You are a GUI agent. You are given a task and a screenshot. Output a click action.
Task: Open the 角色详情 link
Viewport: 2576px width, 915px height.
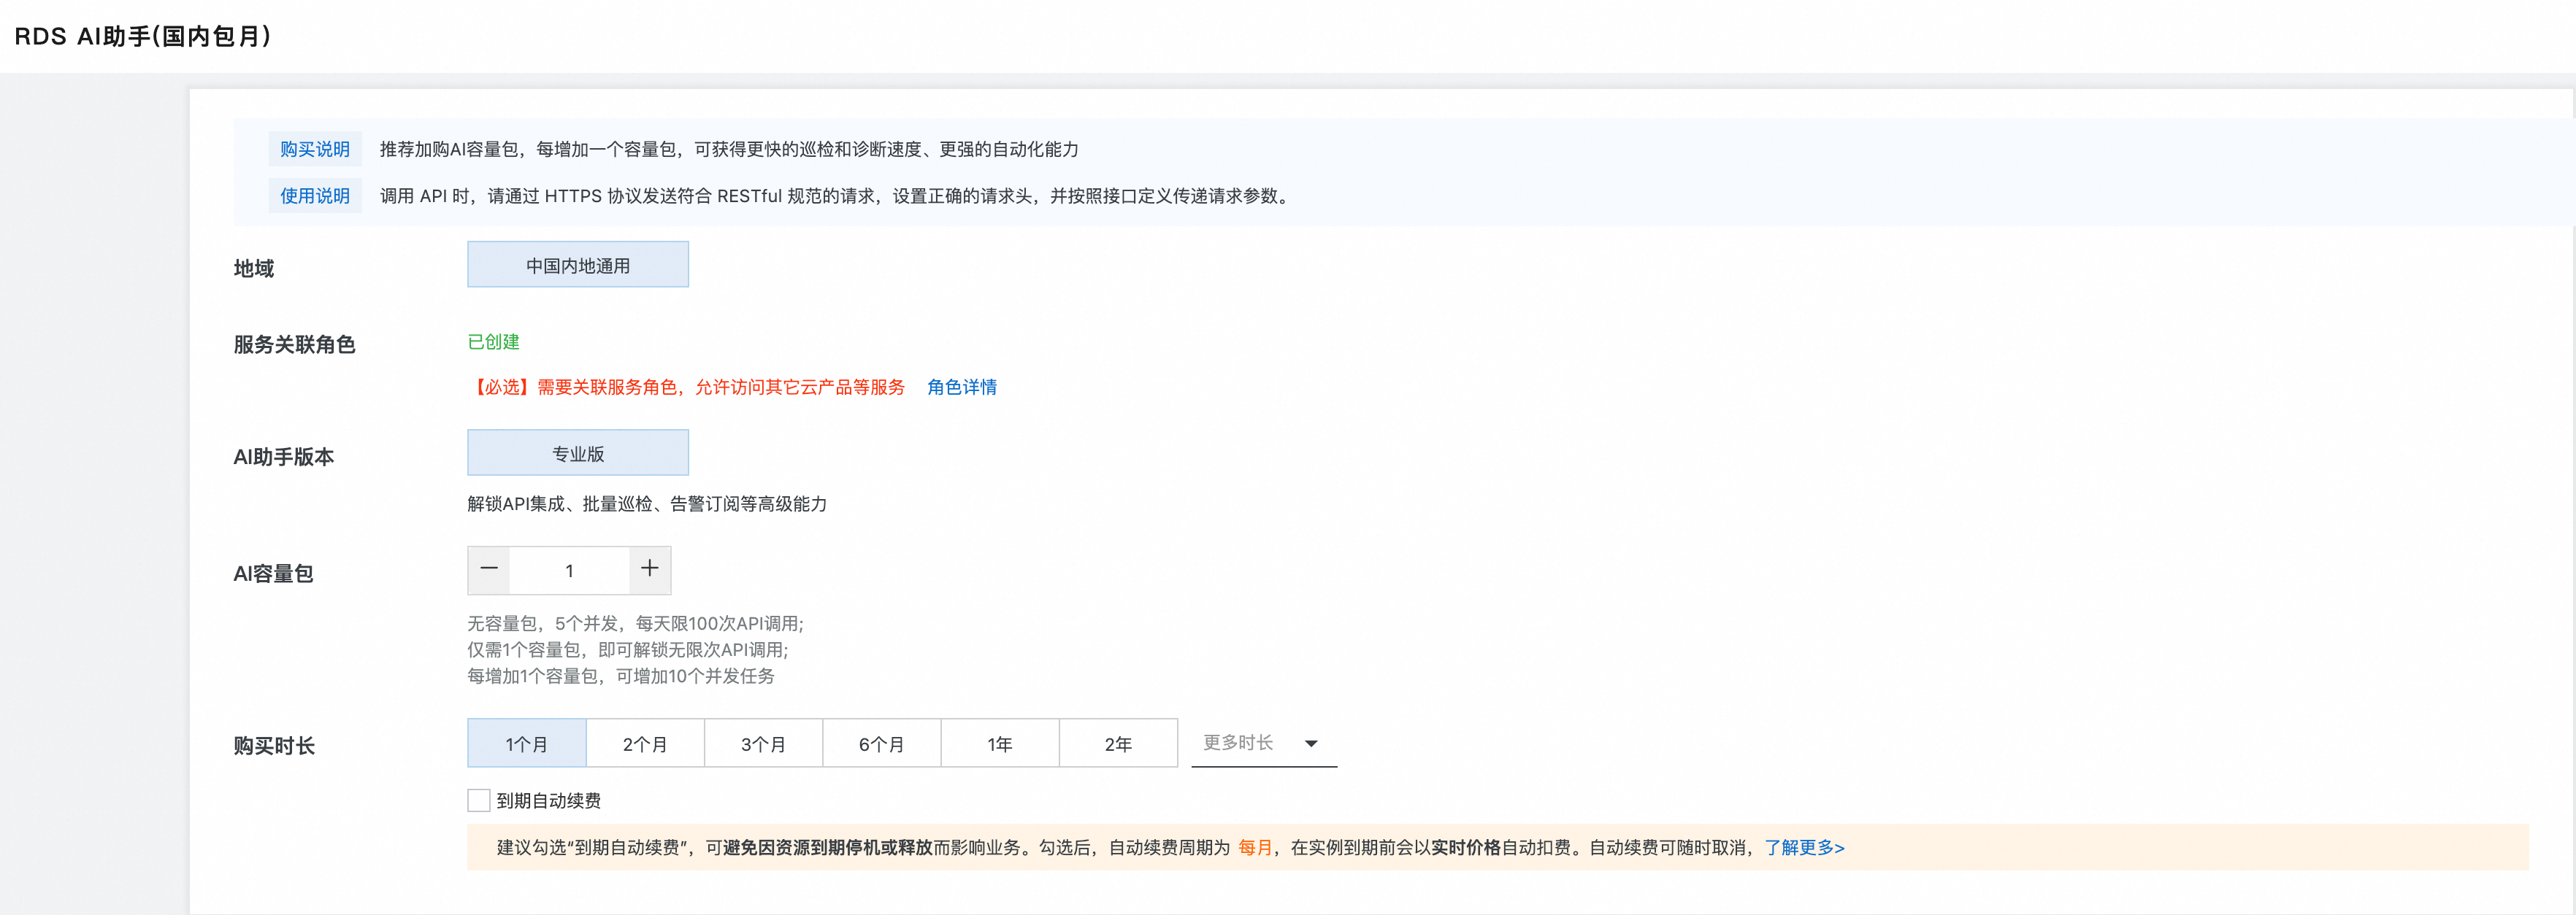pyautogui.click(x=961, y=387)
